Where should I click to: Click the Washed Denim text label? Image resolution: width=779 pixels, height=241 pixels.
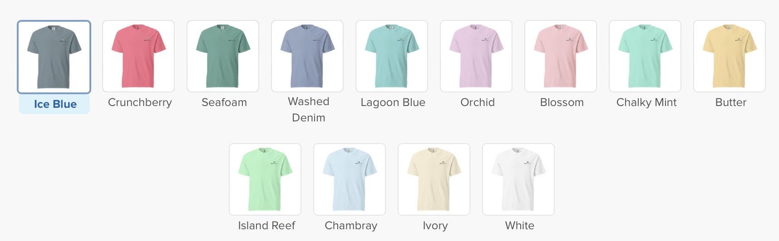click(308, 110)
